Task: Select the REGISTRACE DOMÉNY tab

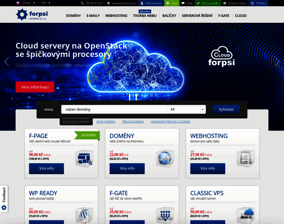Action: pyautogui.click(x=76, y=122)
